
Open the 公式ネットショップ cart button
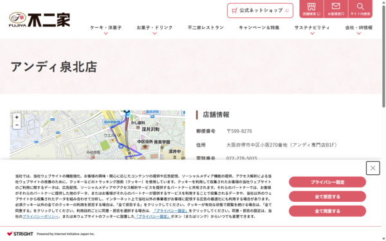click(260, 10)
